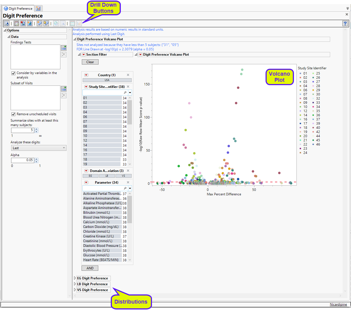
Task: Uncheck Remove unscheduled visits checkbox
Action: (x=13, y=114)
